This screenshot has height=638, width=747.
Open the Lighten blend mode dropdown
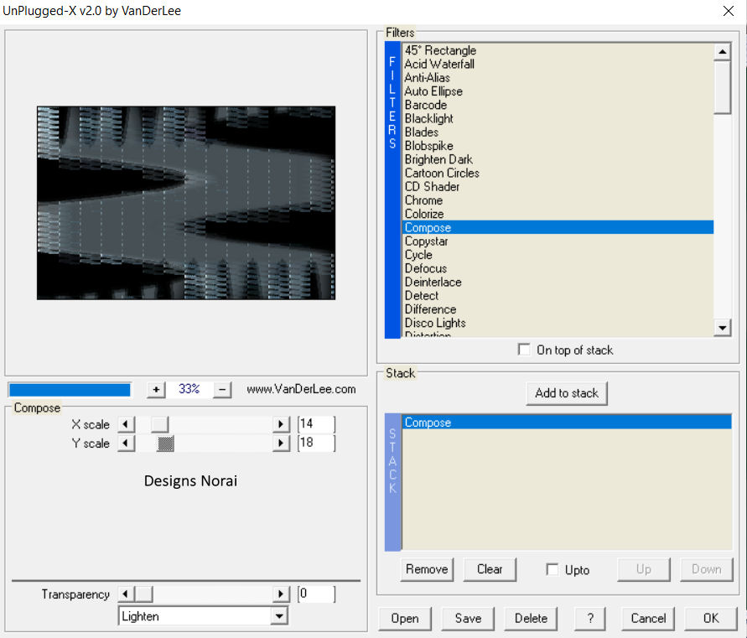click(279, 616)
